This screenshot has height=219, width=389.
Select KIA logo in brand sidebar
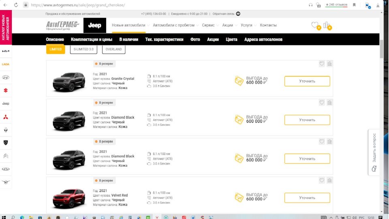tap(6, 51)
